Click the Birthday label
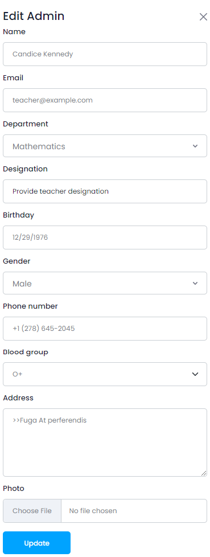Image resolution: width=210 pixels, height=557 pixels. pyautogui.click(x=18, y=215)
